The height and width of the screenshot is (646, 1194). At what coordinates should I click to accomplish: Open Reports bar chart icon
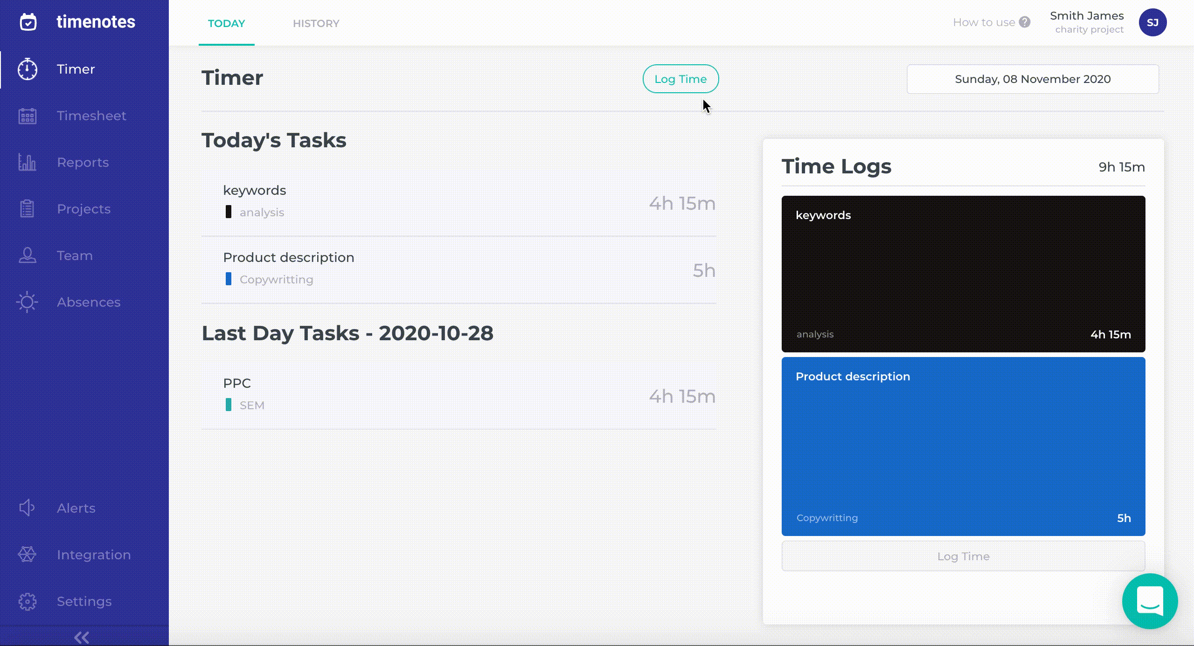28,162
